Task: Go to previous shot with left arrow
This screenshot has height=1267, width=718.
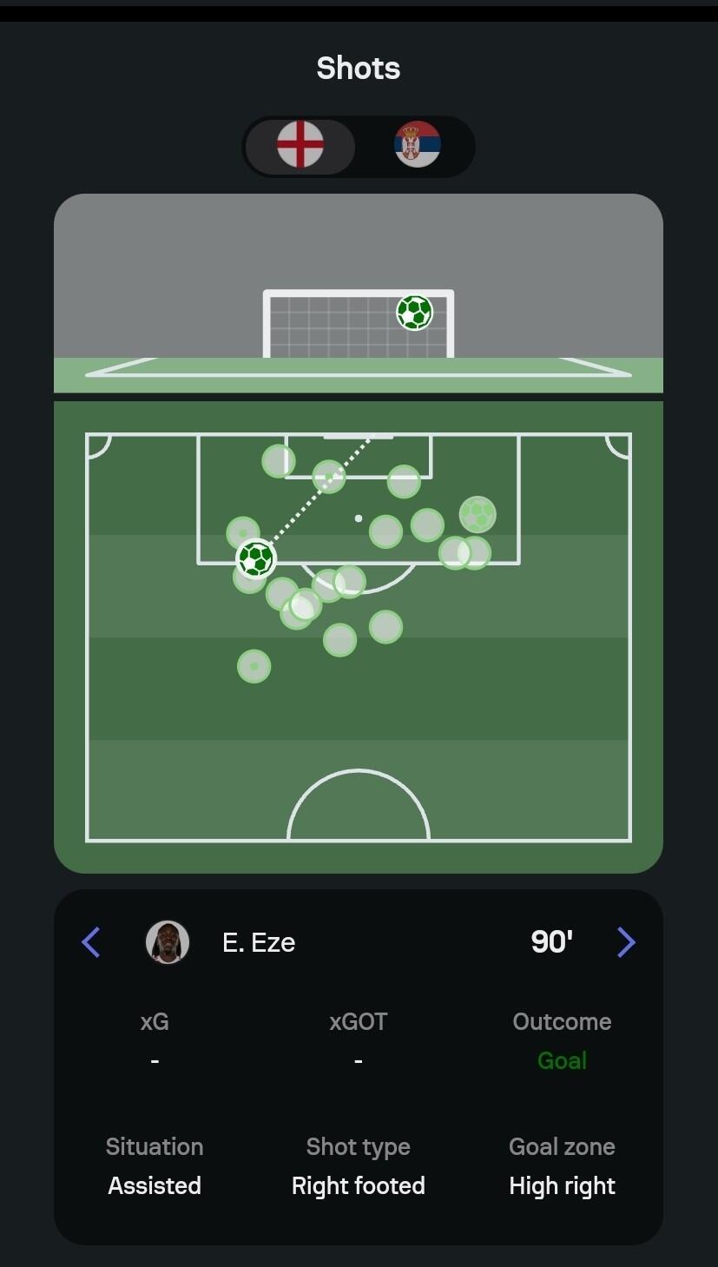Action: (x=91, y=942)
